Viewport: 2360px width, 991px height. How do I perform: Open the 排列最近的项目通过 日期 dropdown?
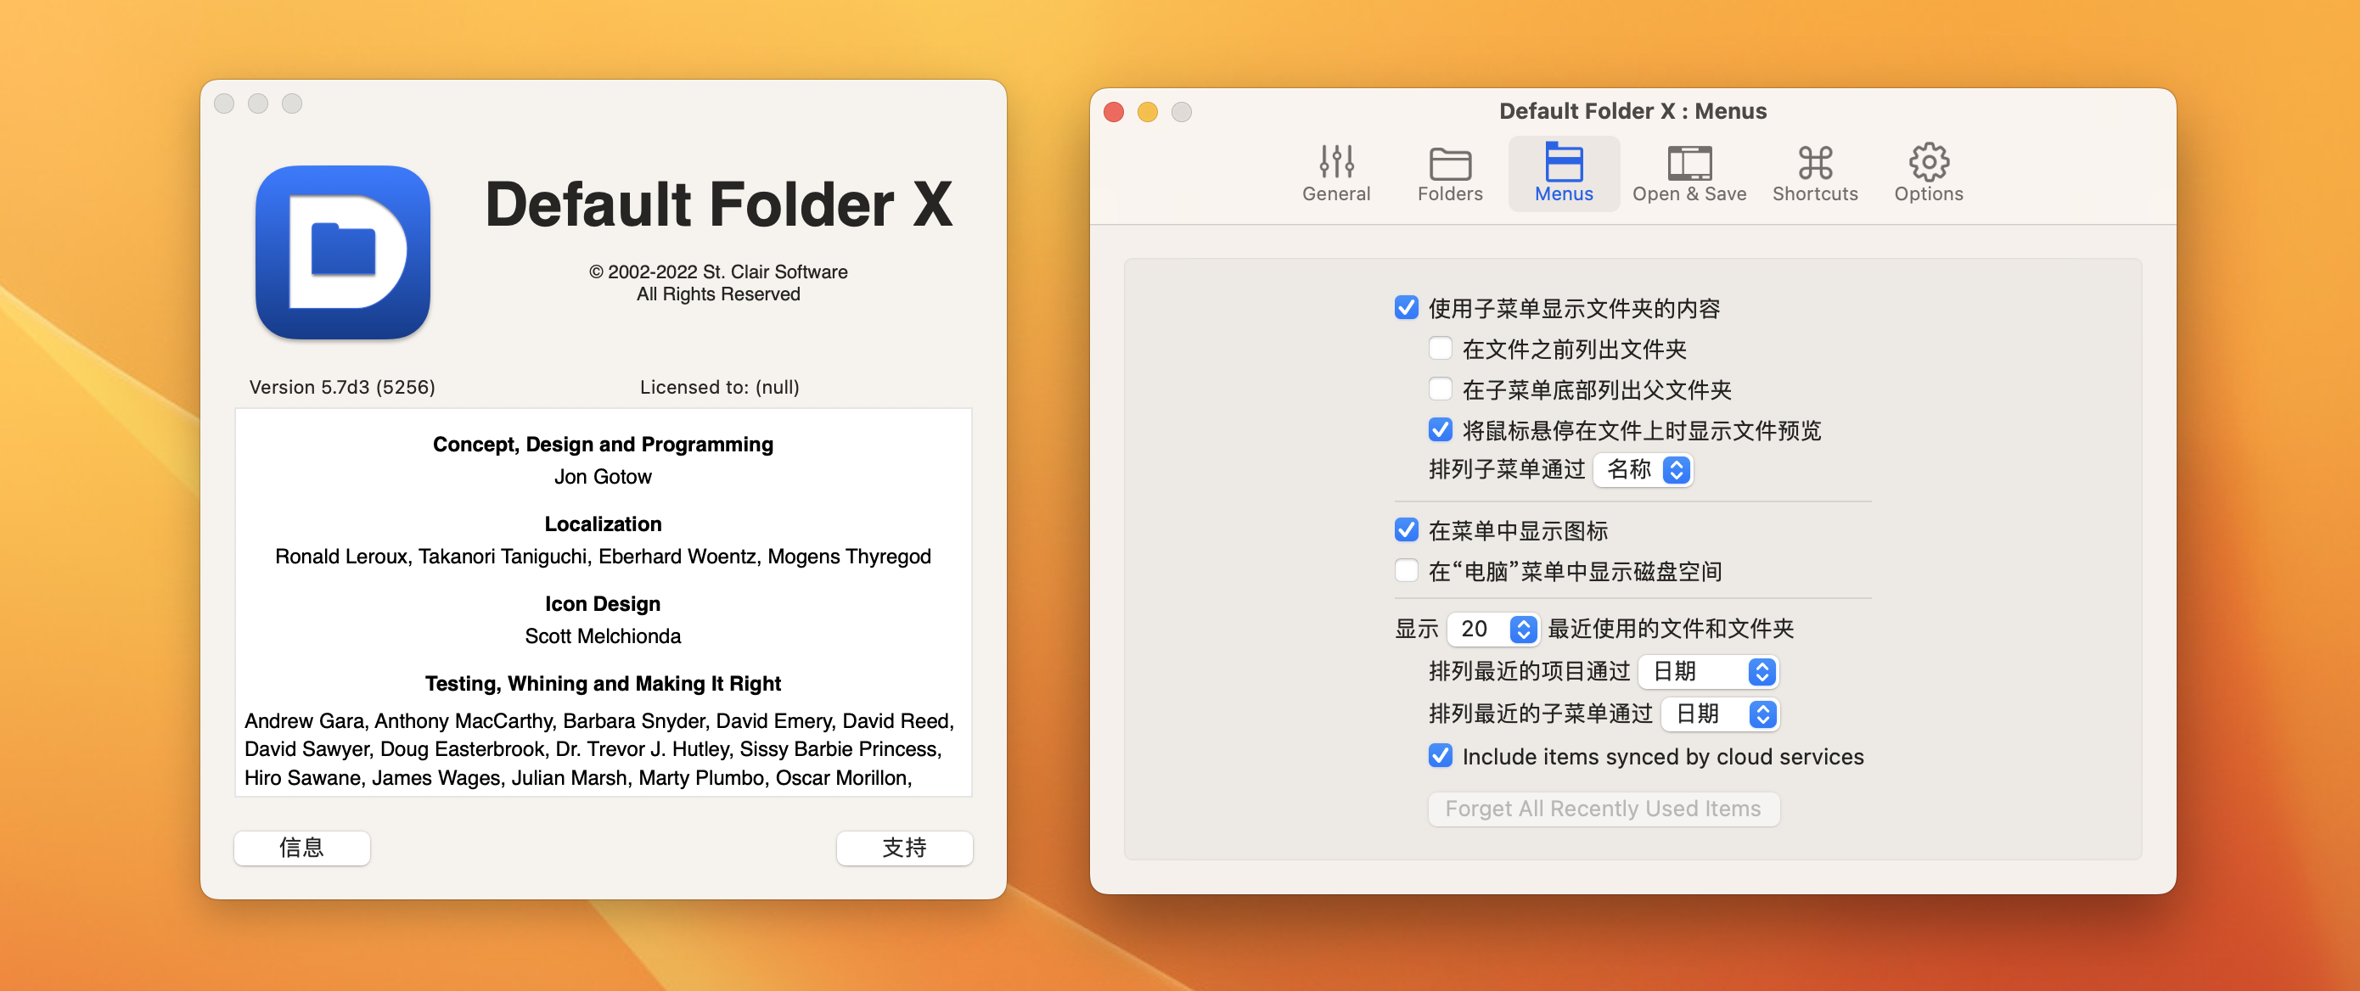pos(1708,671)
